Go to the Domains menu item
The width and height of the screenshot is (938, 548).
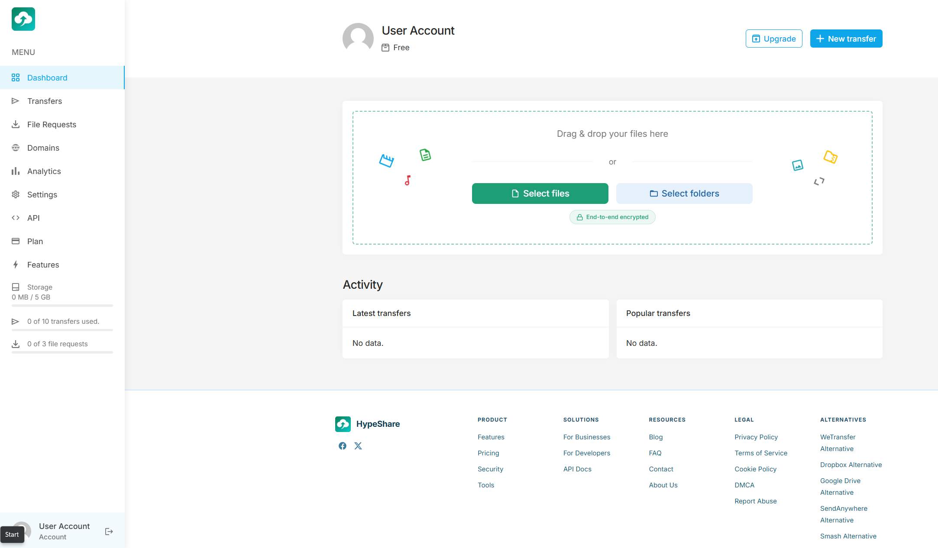[62, 148]
